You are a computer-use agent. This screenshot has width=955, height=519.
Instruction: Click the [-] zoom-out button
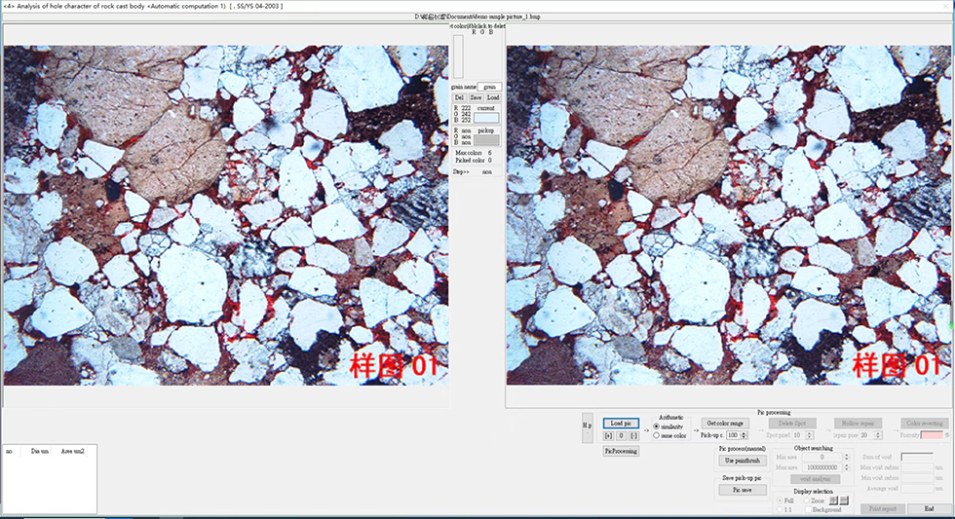coord(632,435)
